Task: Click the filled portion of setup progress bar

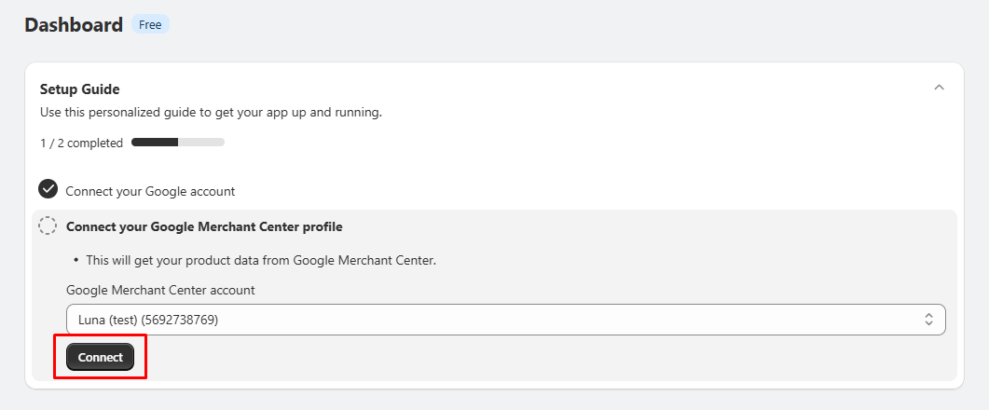Action: coord(155,143)
